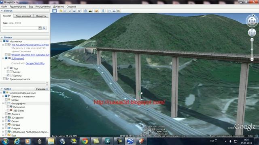
Task: Click the Add Image Overlay toolbar icon
Action: pyautogui.click(x=74, y=11)
